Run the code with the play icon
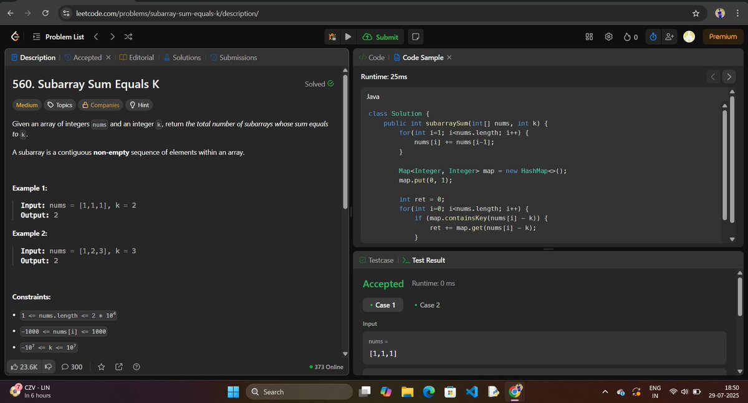Image resolution: width=748 pixels, height=403 pixels. point(348,36)
